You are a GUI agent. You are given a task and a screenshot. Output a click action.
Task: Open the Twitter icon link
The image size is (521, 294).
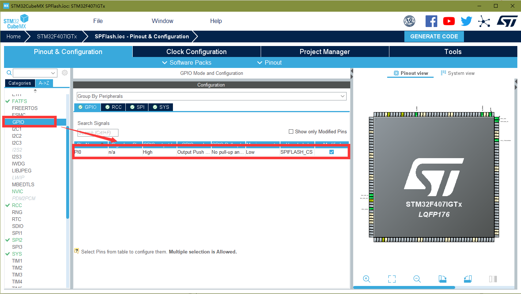[x=467, y=21]
